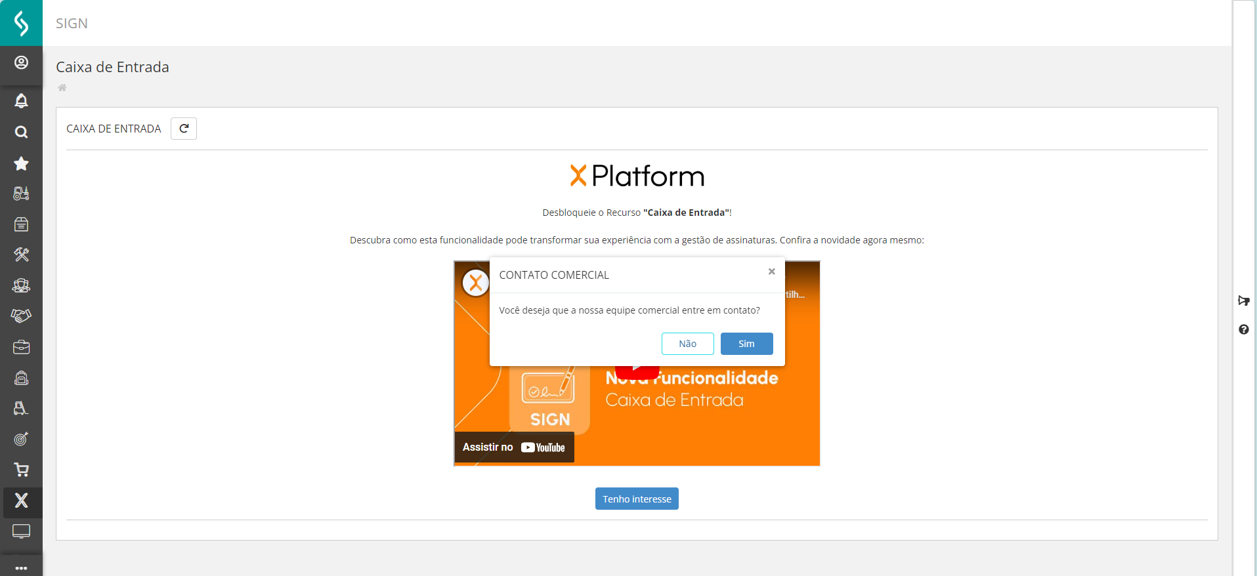Open the forklift icon in the sidebar
Viewport: 1257px width, 576px height.
[21, 408]
